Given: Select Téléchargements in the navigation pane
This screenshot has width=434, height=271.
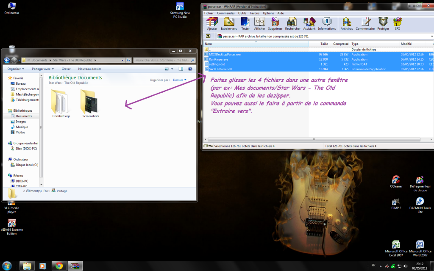Looking at the screenshot, I should 25,100.
